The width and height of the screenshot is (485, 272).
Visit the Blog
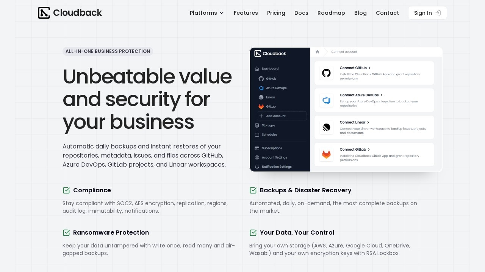click(x=360, y=13)
